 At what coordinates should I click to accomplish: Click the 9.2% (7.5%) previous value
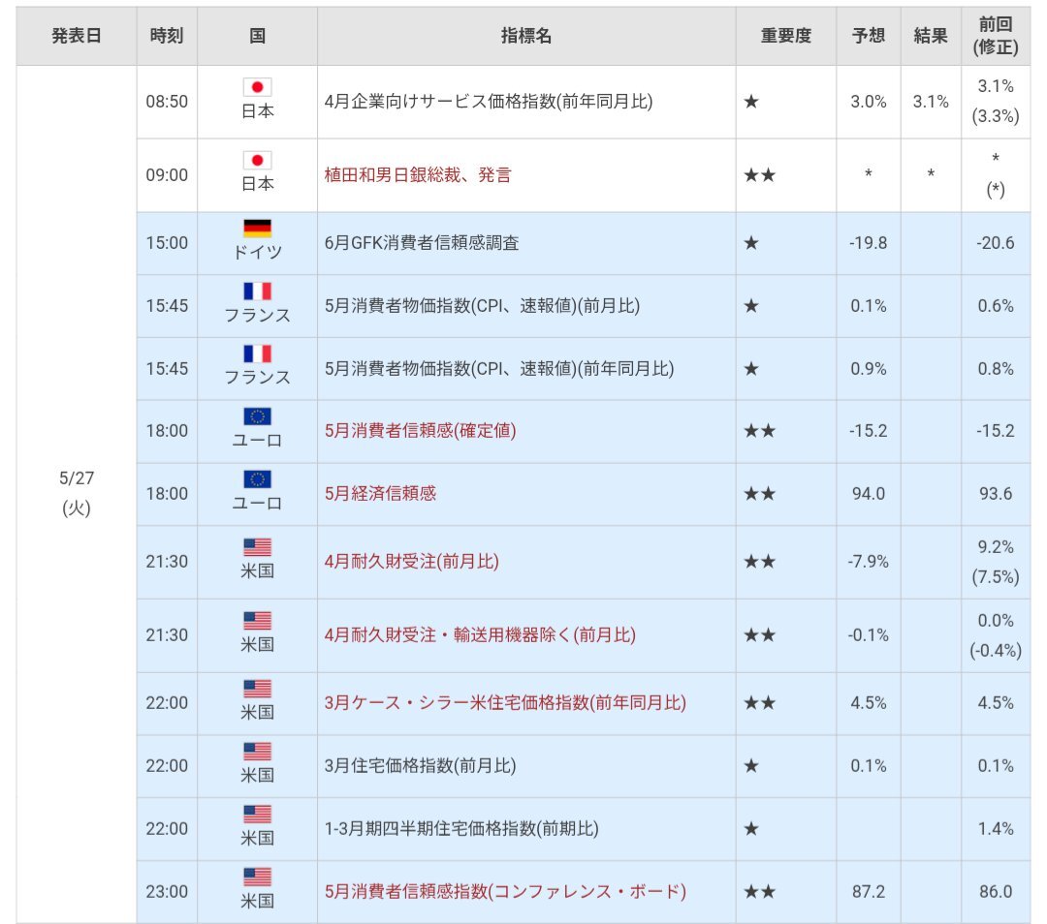coord(996,562)
